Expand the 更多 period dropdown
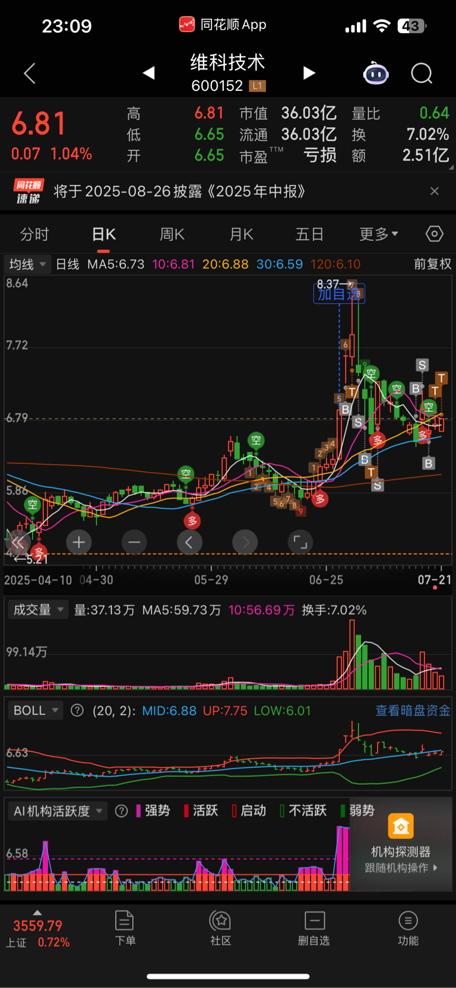Screen dimensions: 456x988 [x=379, y=234]
